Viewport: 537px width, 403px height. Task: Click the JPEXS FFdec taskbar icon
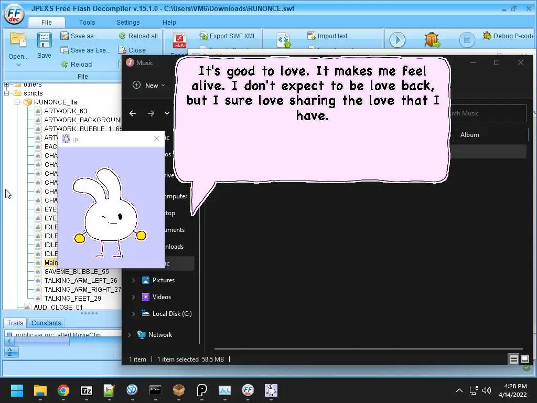[248, 390]
